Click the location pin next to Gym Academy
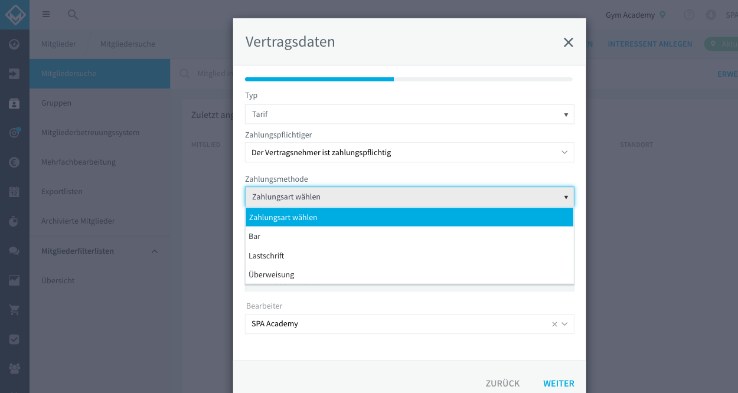738x393 pixels. (663, 15)
